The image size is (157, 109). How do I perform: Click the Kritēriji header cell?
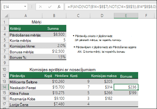pos(26,28)
